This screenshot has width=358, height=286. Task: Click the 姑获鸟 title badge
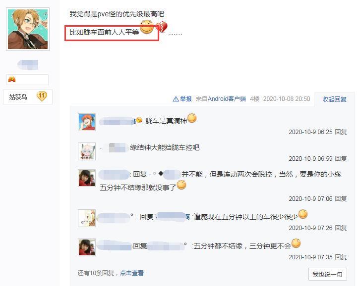28,97
